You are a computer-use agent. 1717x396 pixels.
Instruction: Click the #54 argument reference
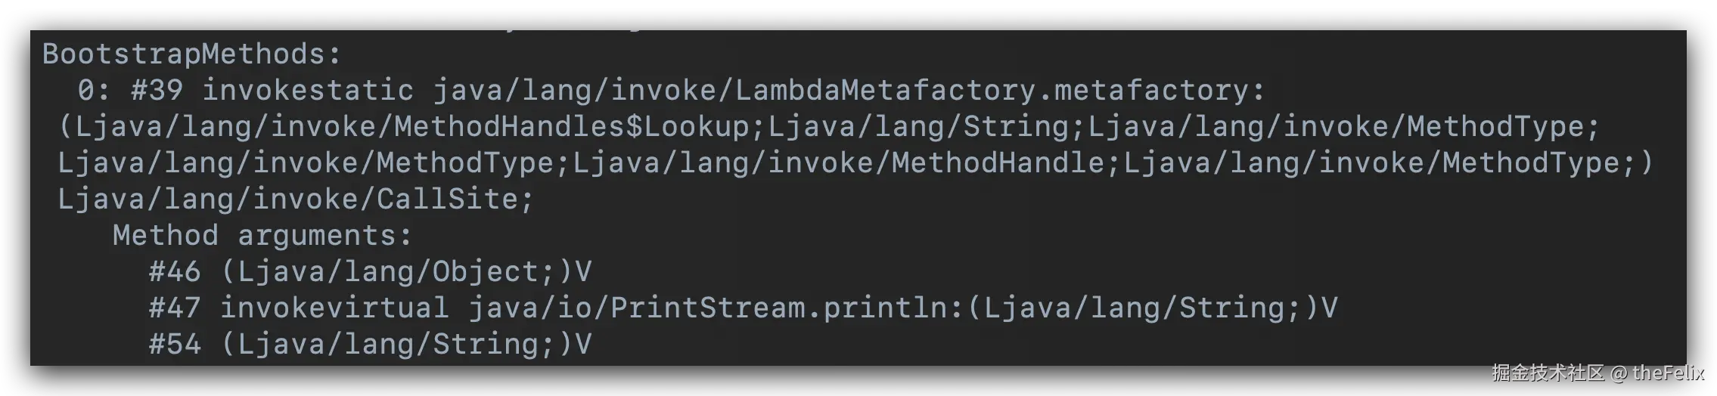pos(175,345)
